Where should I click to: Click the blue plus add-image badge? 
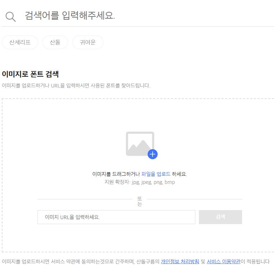(153, 154)
